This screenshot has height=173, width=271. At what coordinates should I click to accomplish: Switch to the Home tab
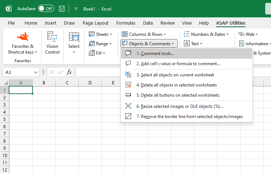[x=31, y=23]
